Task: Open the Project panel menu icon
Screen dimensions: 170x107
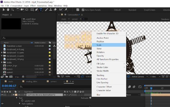Action: [11, 15]
